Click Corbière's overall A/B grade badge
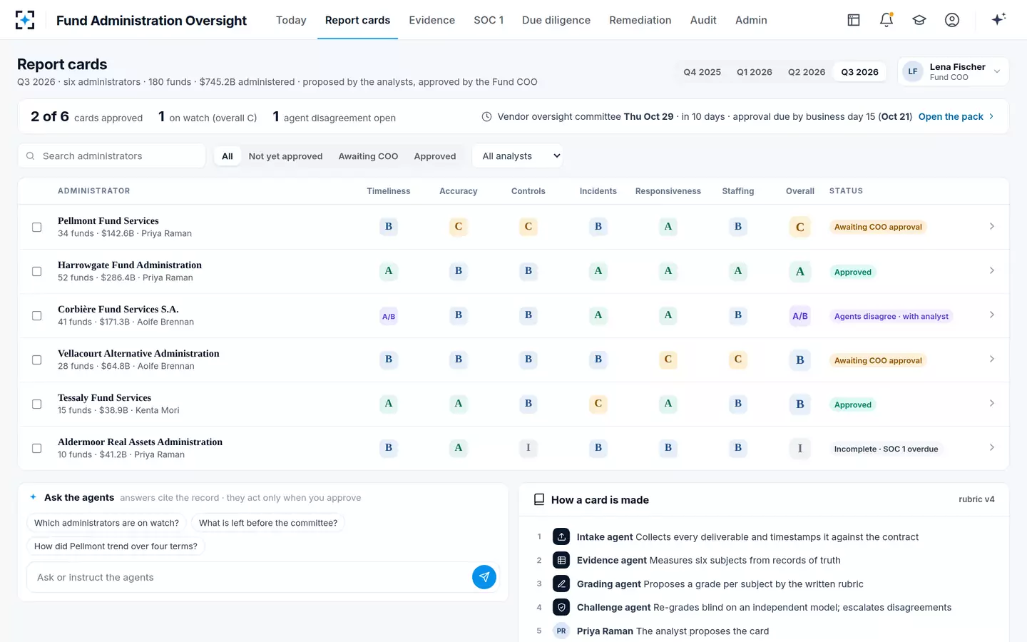This screenshot has width=1027, height=642. coord(800,315)
